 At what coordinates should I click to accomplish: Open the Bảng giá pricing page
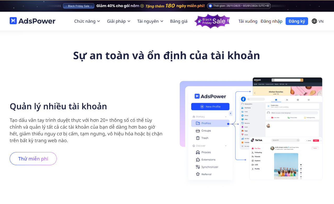(179, 21)
